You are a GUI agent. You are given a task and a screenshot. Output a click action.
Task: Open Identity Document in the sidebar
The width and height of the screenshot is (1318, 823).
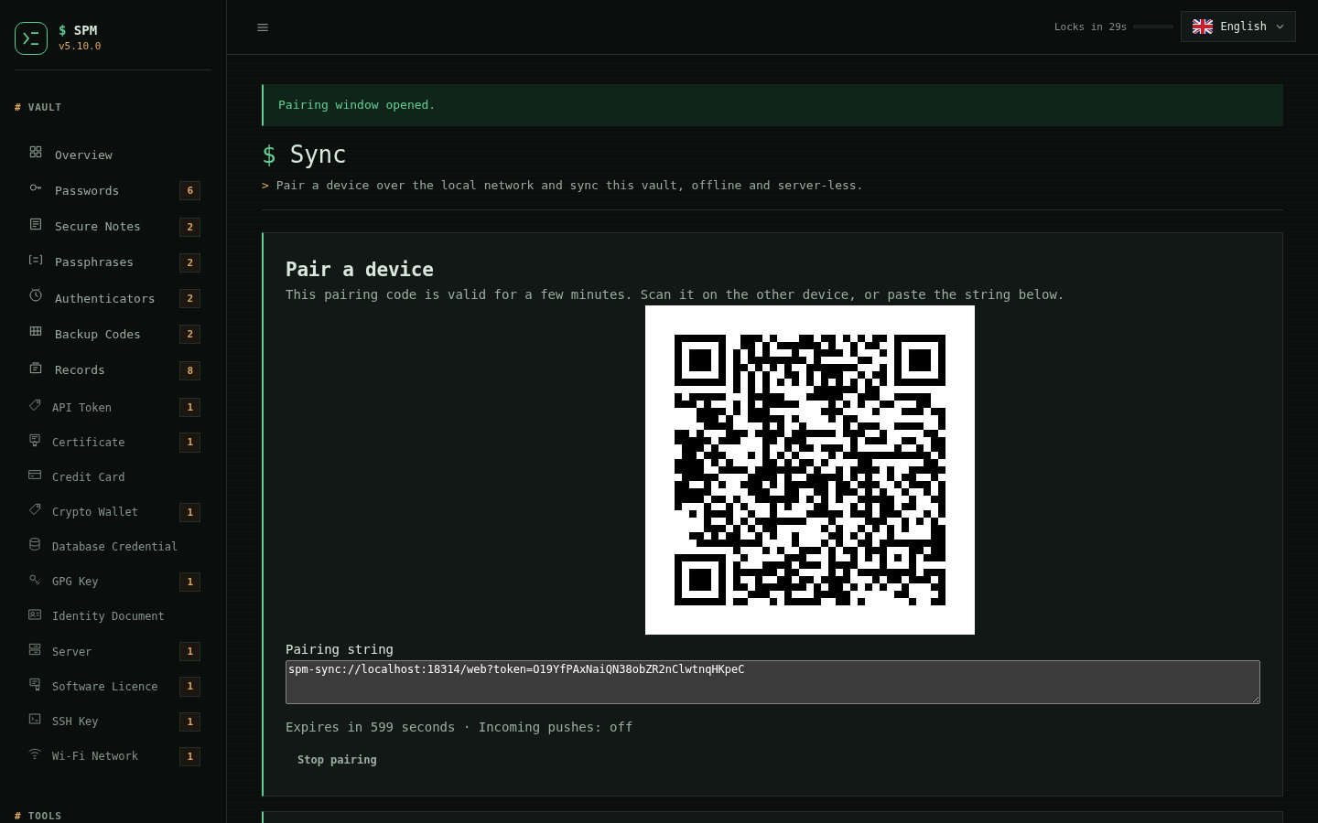pyautogui.click(x=113, y=616)
